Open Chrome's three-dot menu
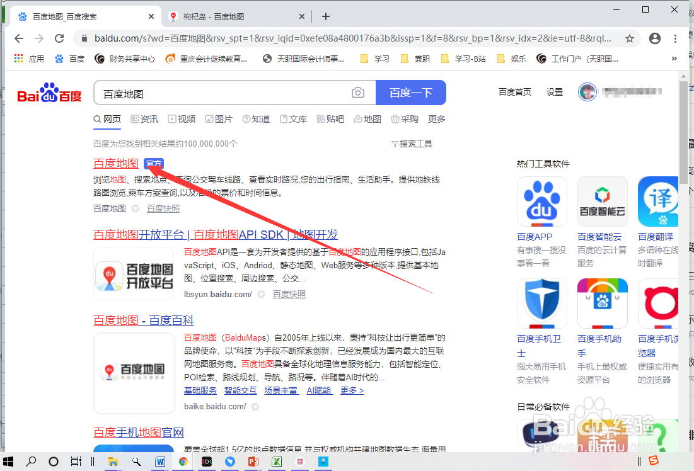 675,38
